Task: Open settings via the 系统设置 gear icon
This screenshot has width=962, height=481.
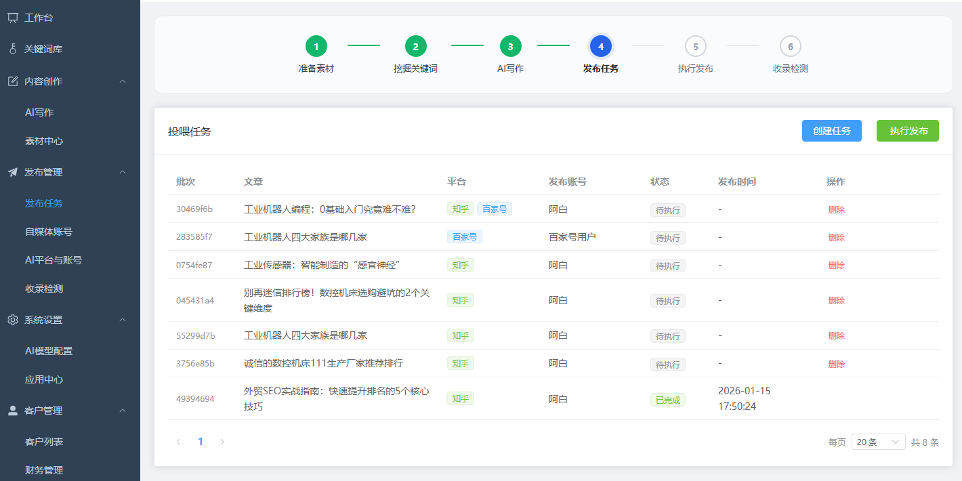Action: pyautogui.click(x=12, y=319)
